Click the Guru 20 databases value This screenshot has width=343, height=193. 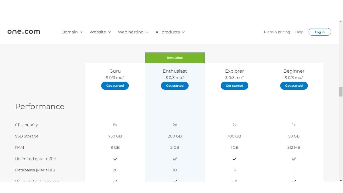click(115, 170)
